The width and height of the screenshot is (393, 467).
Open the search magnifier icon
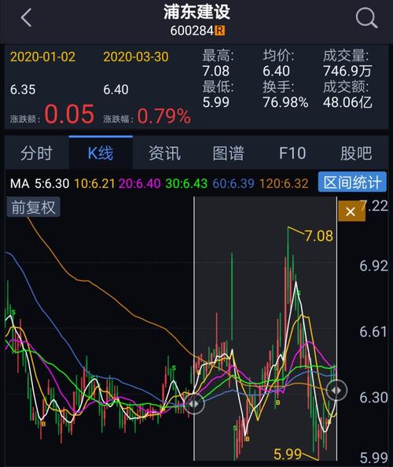click(366, 18)
